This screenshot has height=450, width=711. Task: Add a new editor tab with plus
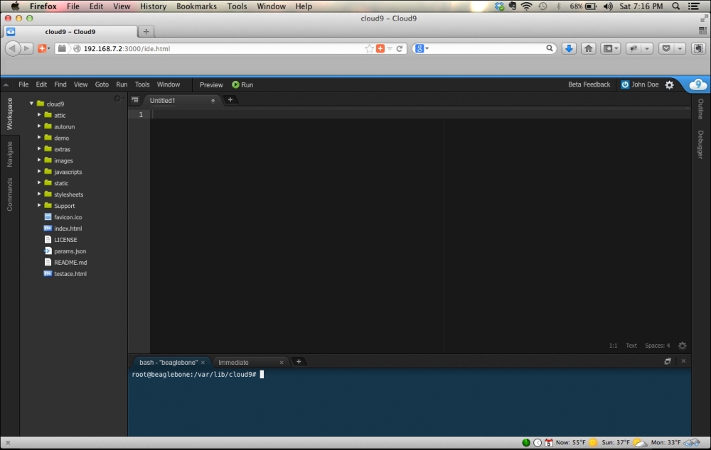tap(230, 100)
